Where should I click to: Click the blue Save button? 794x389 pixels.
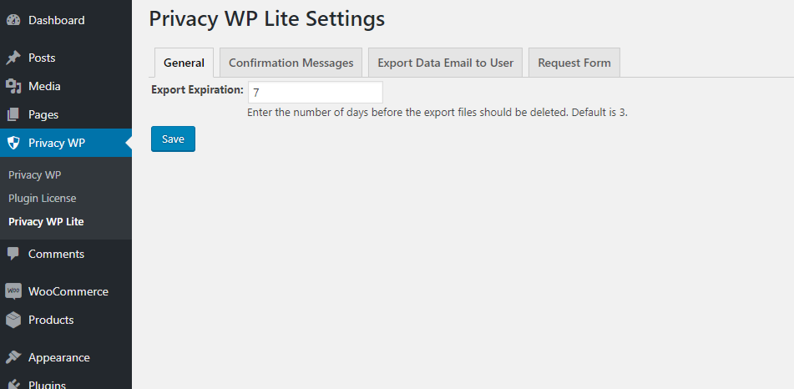(x=173, y=139)
